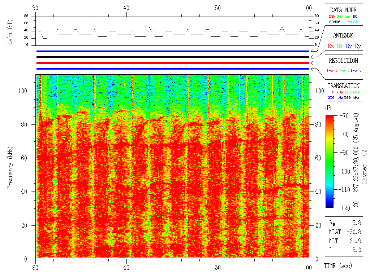The image size is (370, 277).
Task: Click the dB color scale bar
Action: click(x=330, y=162)
